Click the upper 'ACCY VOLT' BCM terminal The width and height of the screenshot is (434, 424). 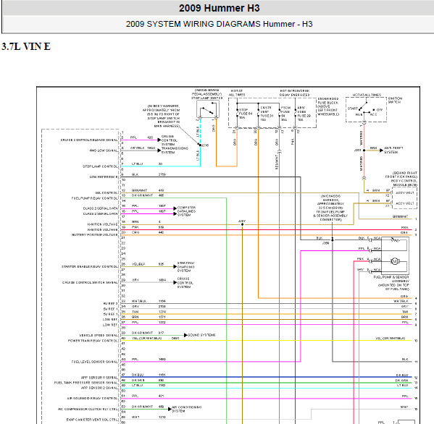coord(405,193)
